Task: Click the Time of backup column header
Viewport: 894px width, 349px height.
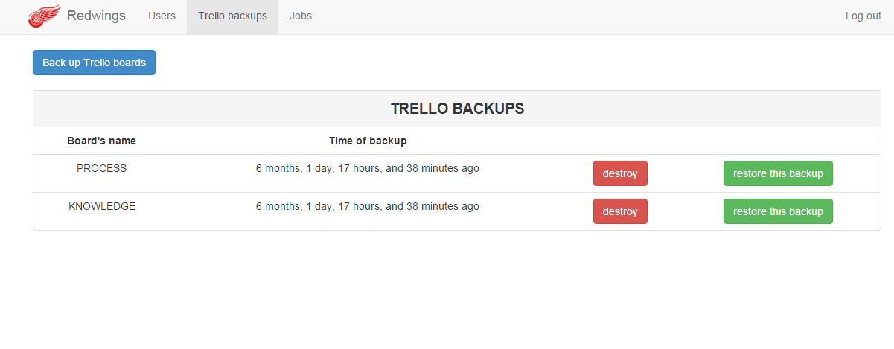Action: (x=368, y=141)
